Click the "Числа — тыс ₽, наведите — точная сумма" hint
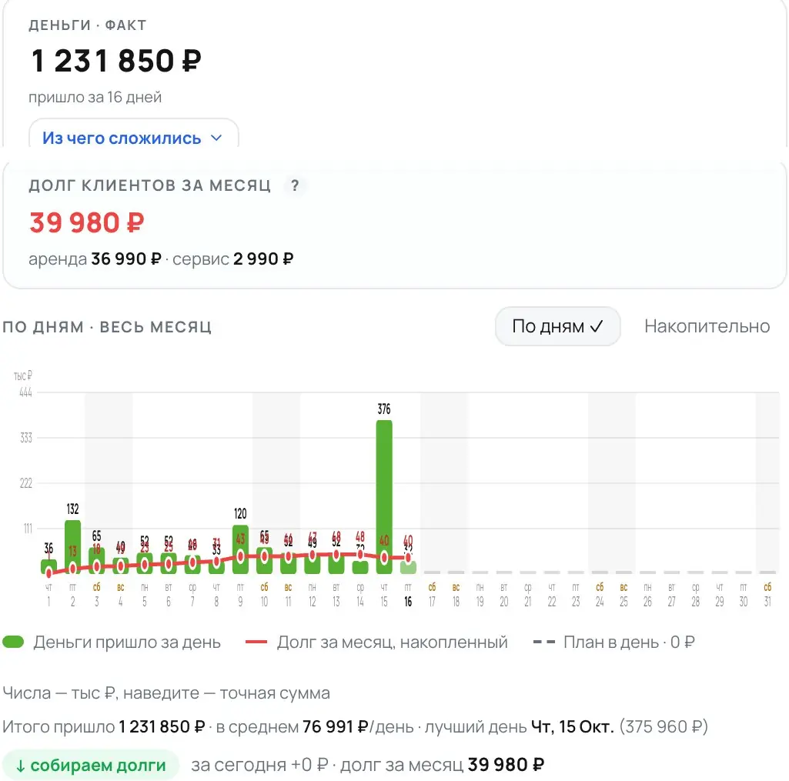Image resolution: width=789 pixels, height=781 pixels. point(166,693)
